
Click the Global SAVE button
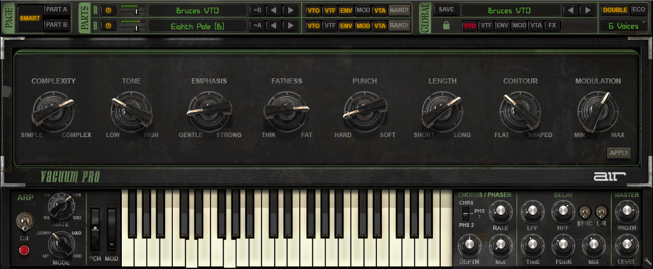[x=446, y=10]
